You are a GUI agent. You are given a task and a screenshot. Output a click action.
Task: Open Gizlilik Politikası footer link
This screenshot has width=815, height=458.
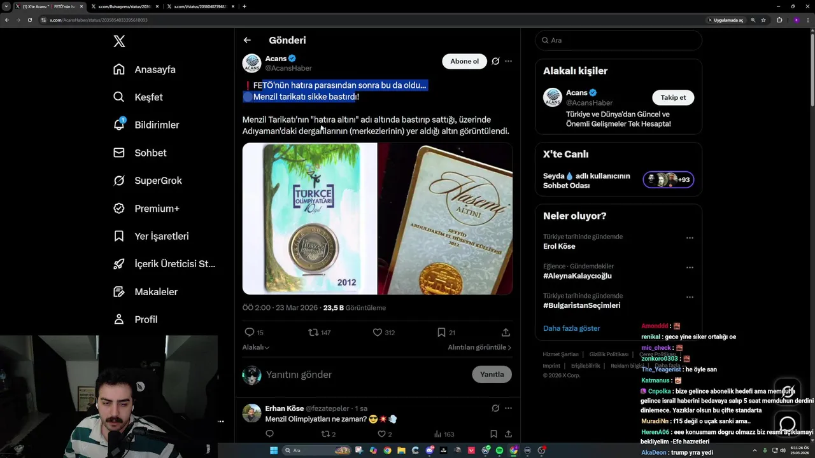[609, 354]
